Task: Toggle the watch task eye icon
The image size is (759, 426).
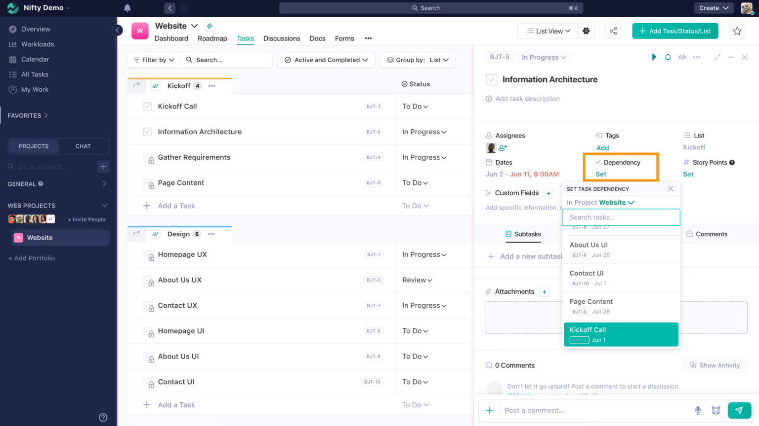Action: coord(682,57)
